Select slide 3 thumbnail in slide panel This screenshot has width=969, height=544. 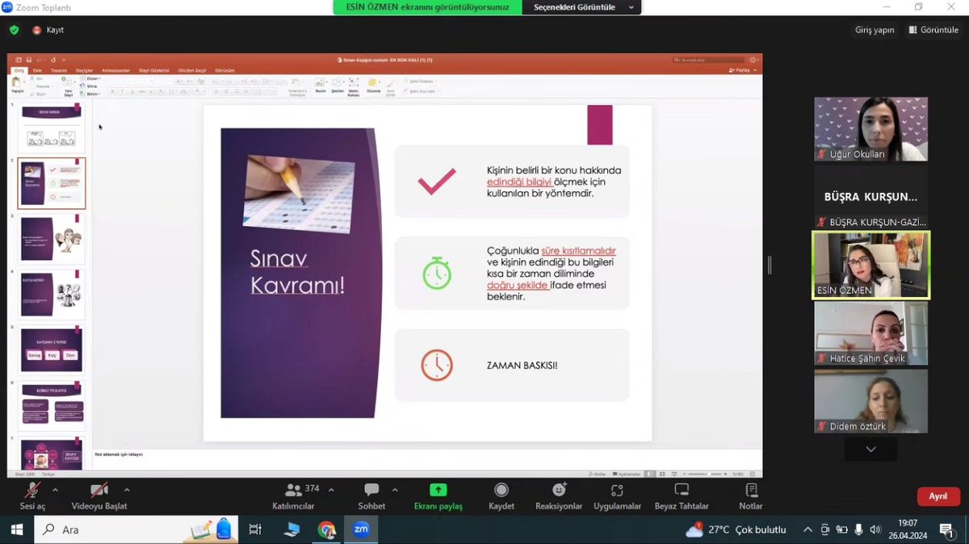pos(52,239)
